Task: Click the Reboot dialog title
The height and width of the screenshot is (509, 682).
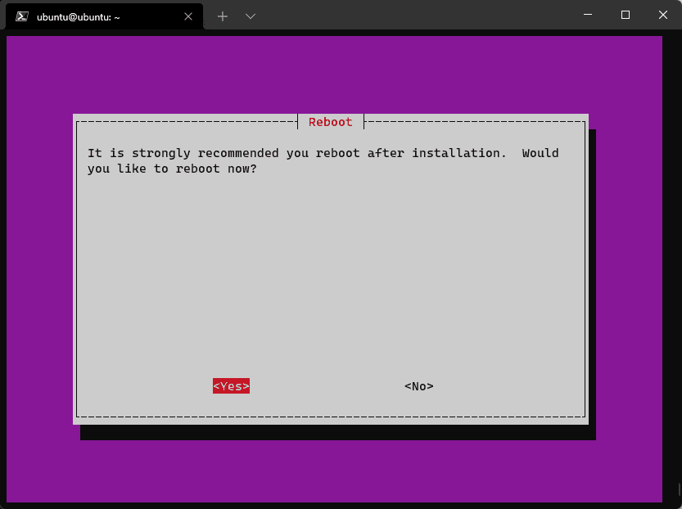Action: pos(331,122)
